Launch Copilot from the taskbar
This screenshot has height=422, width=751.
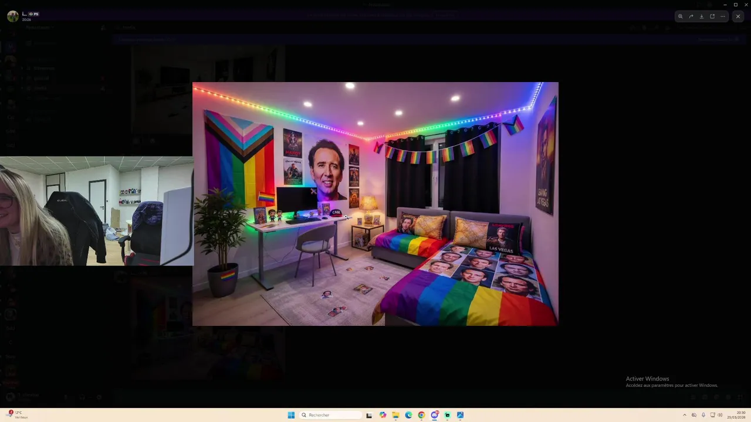pos(383,415)
